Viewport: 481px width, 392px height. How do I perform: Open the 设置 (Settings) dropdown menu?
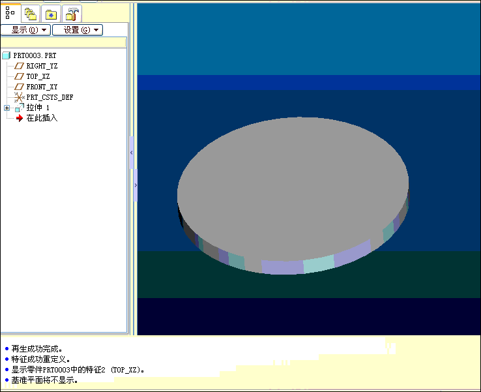coord(78,30)
